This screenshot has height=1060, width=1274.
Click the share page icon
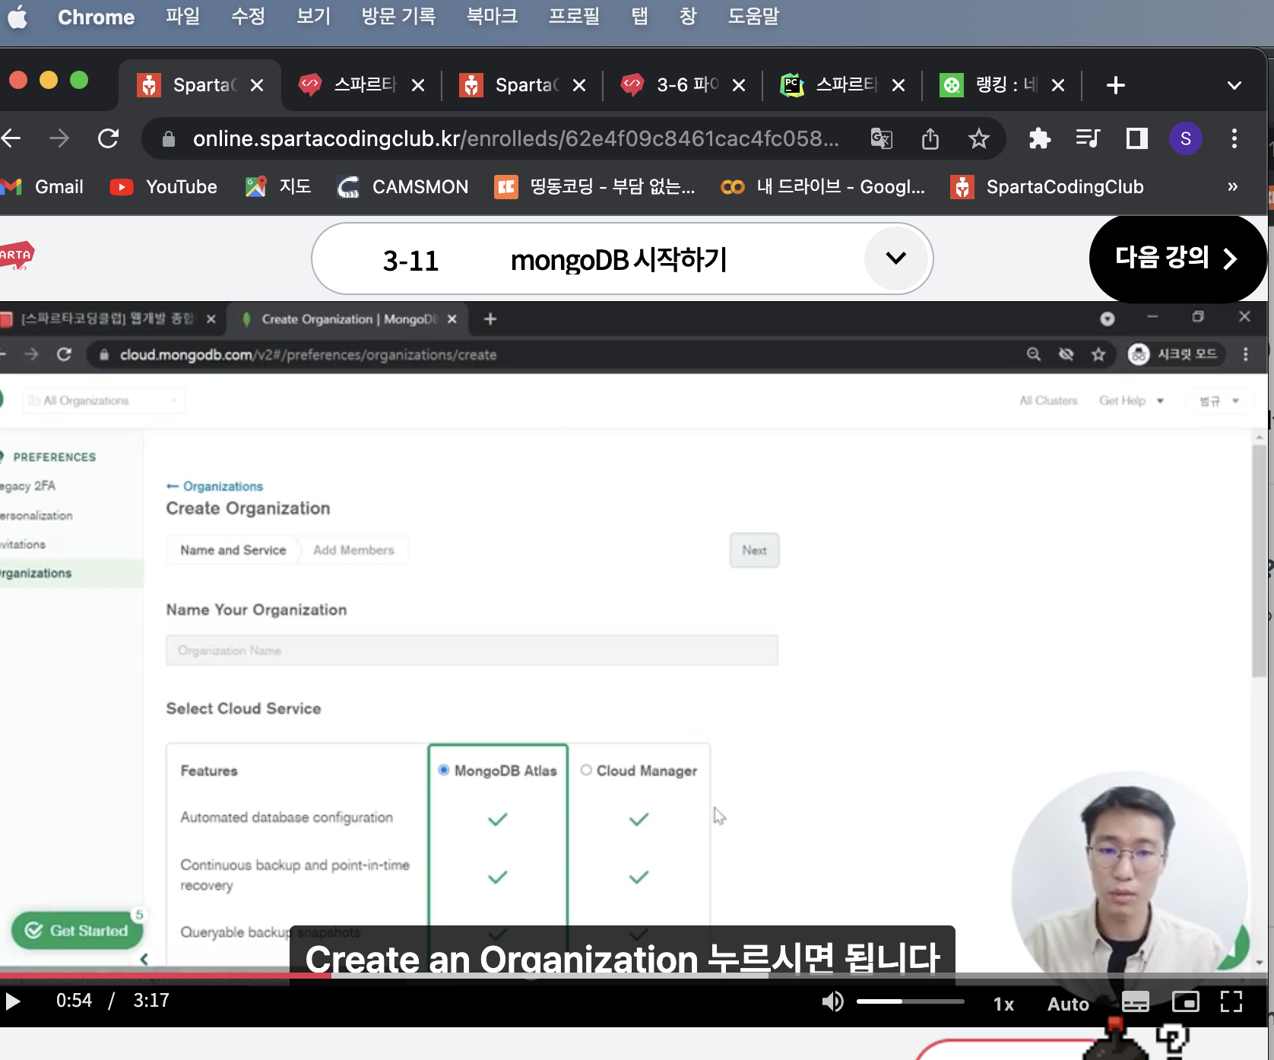(930, 138)
